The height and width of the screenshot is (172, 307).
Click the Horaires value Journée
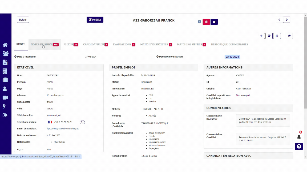pos(152,116)
